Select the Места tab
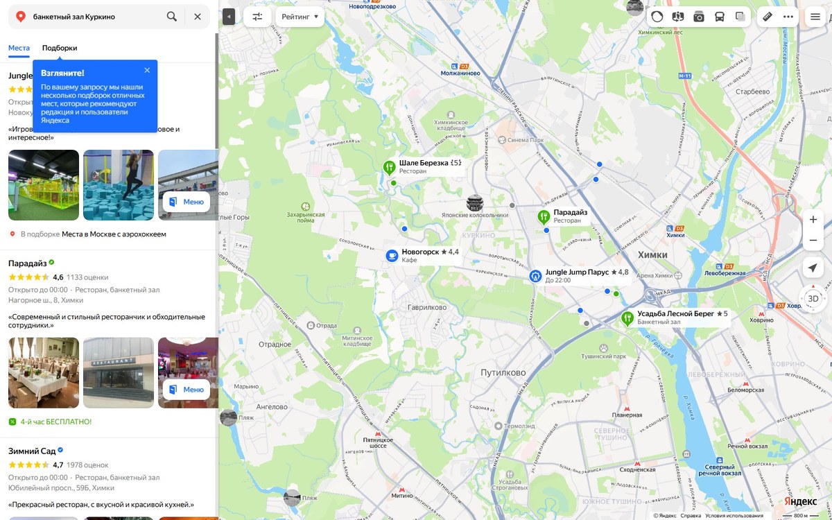 [19, 48]
